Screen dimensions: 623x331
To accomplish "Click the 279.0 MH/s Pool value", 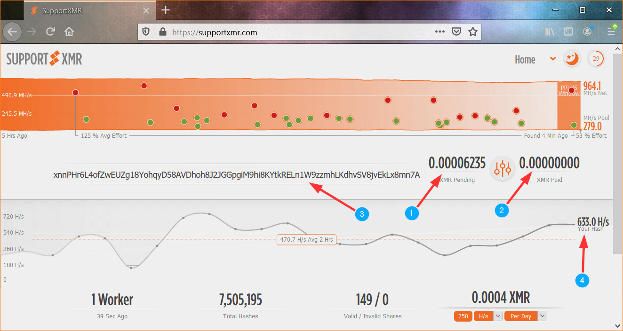I will [592, 126].
